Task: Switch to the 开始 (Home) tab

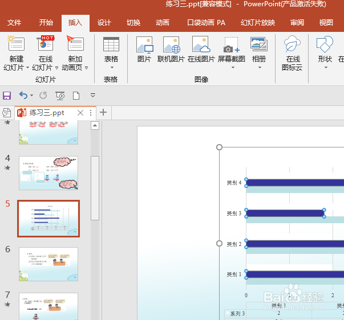Action: click(x=46, y=23)
